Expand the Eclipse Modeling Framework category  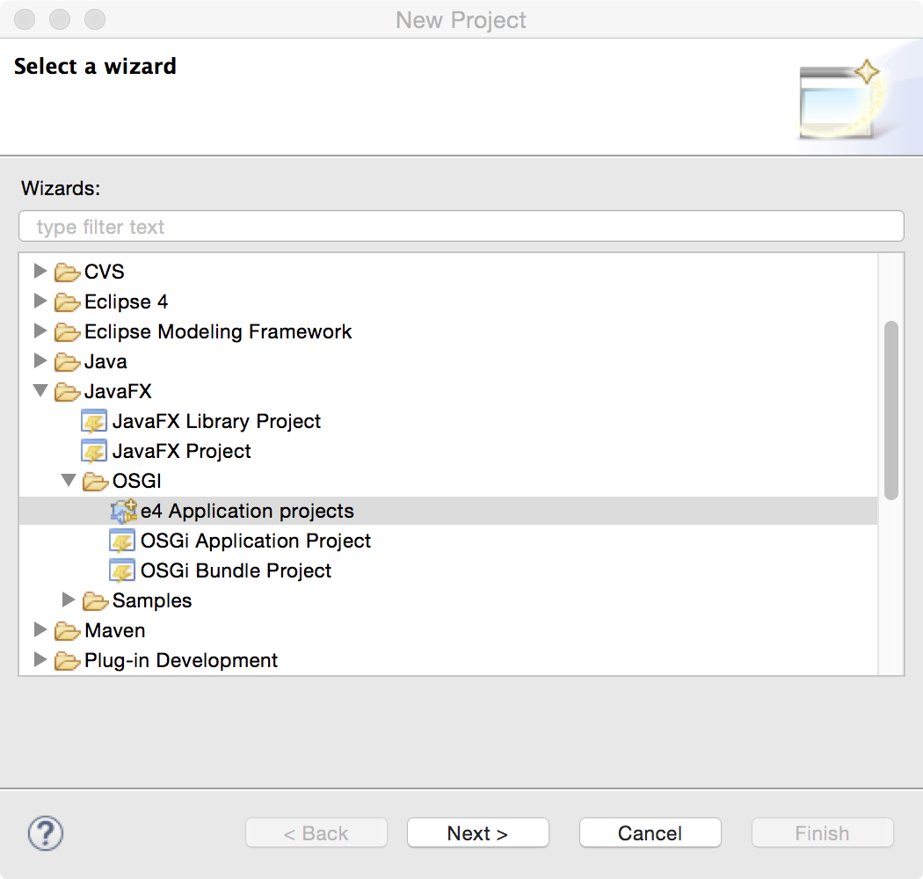pos(40,331)
